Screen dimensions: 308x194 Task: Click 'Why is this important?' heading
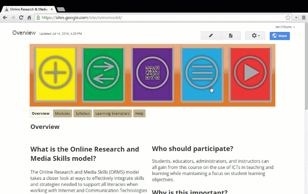(x=190, y=192)
